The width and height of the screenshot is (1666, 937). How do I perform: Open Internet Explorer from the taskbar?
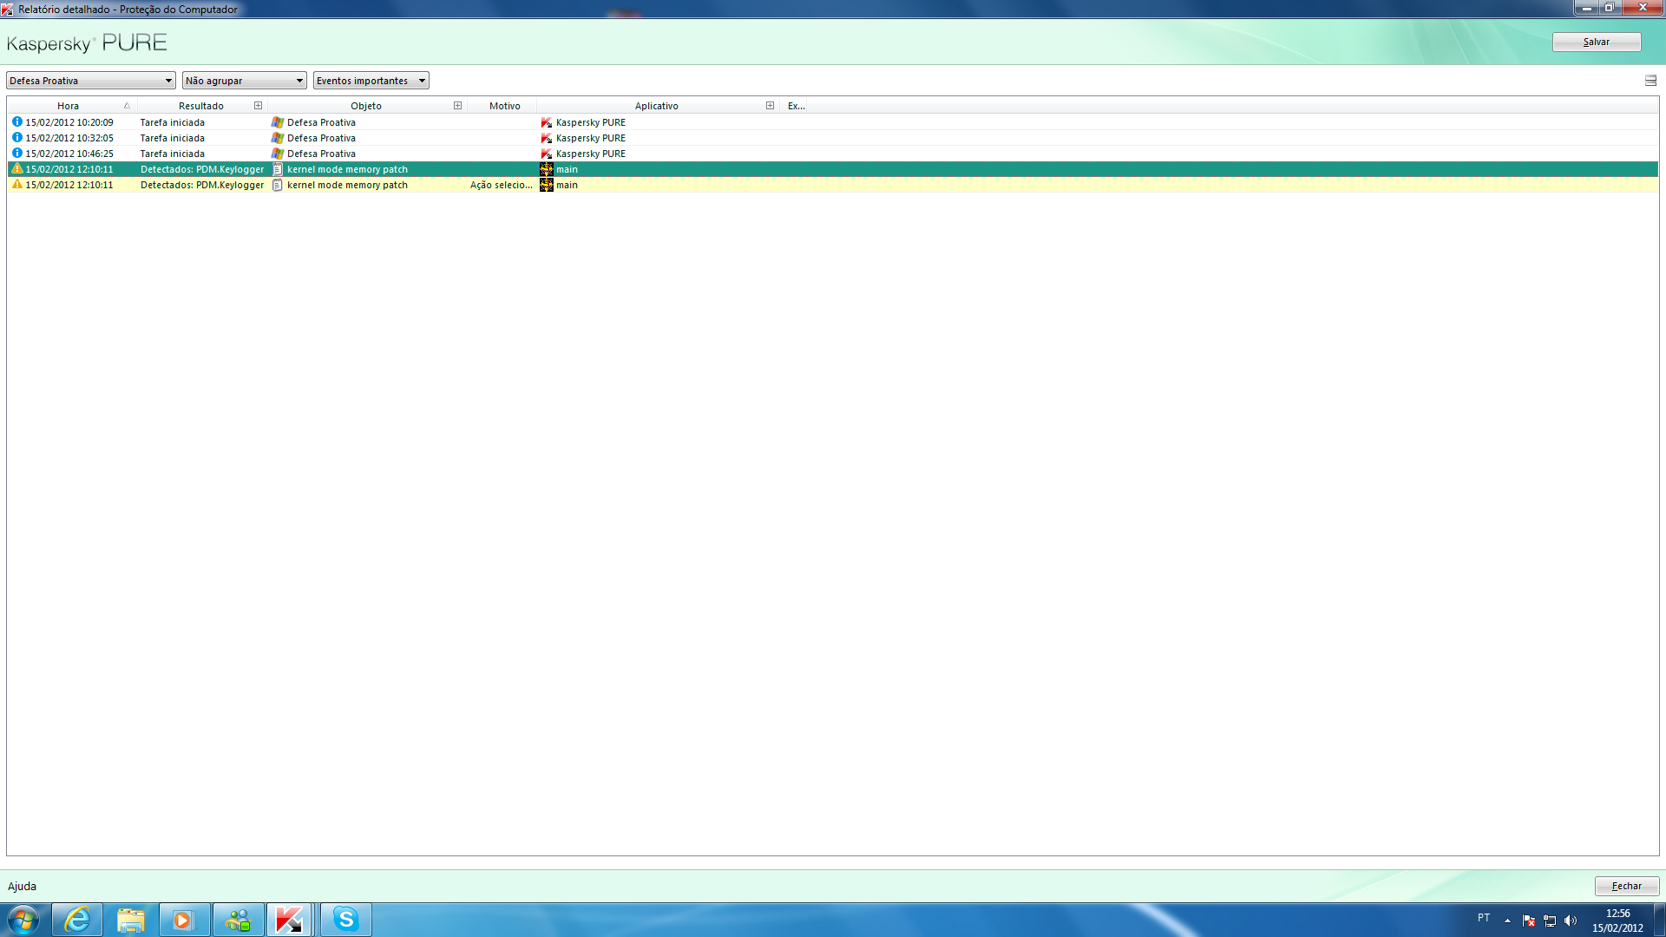[77, 919]
